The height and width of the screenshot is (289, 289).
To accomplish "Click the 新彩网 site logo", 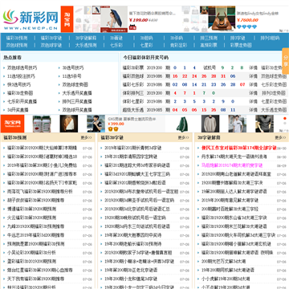I will tap(31, 19).
